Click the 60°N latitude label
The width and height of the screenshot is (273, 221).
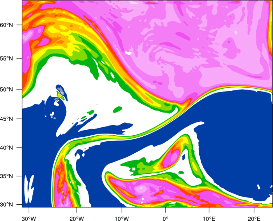pyautogui.click(x=6, y=25)
